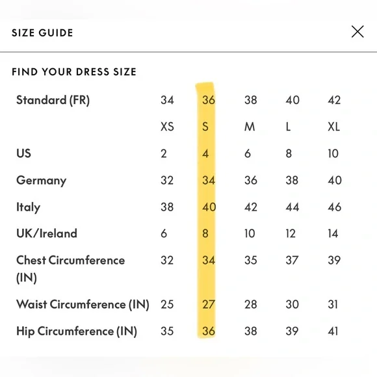
Task: Click US size 4 value
Action: point(205,153)
